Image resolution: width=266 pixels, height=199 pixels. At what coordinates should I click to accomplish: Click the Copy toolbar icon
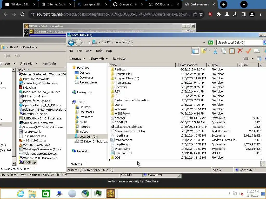[224, 51]
